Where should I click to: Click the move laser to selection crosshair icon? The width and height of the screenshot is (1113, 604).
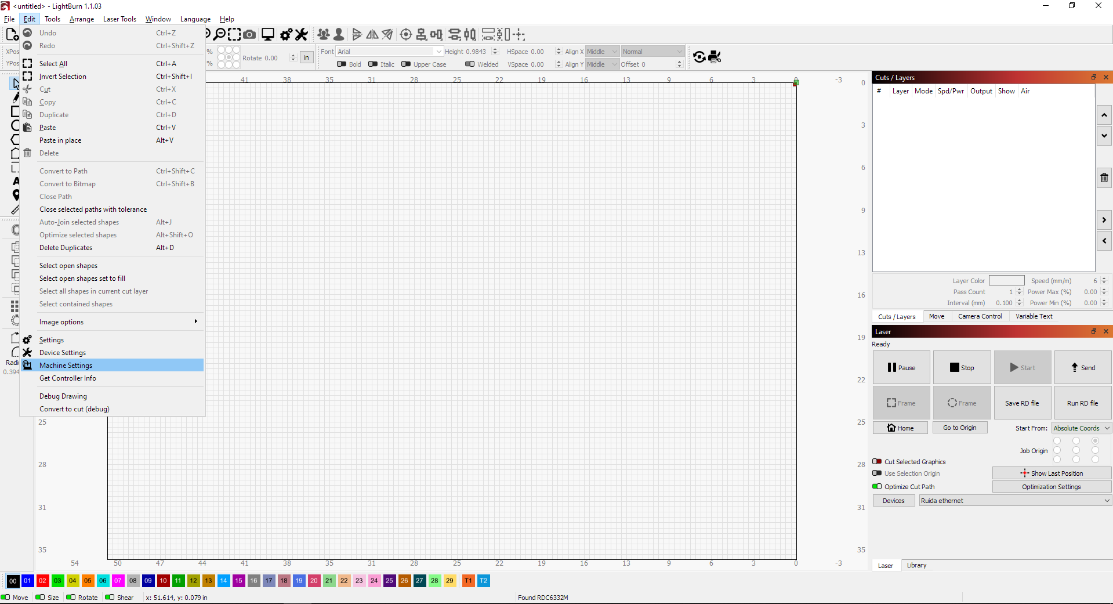tap(520, 35)
